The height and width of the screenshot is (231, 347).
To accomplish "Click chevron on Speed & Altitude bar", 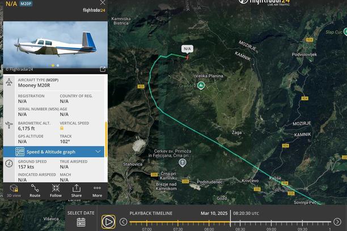I will 98,151.
